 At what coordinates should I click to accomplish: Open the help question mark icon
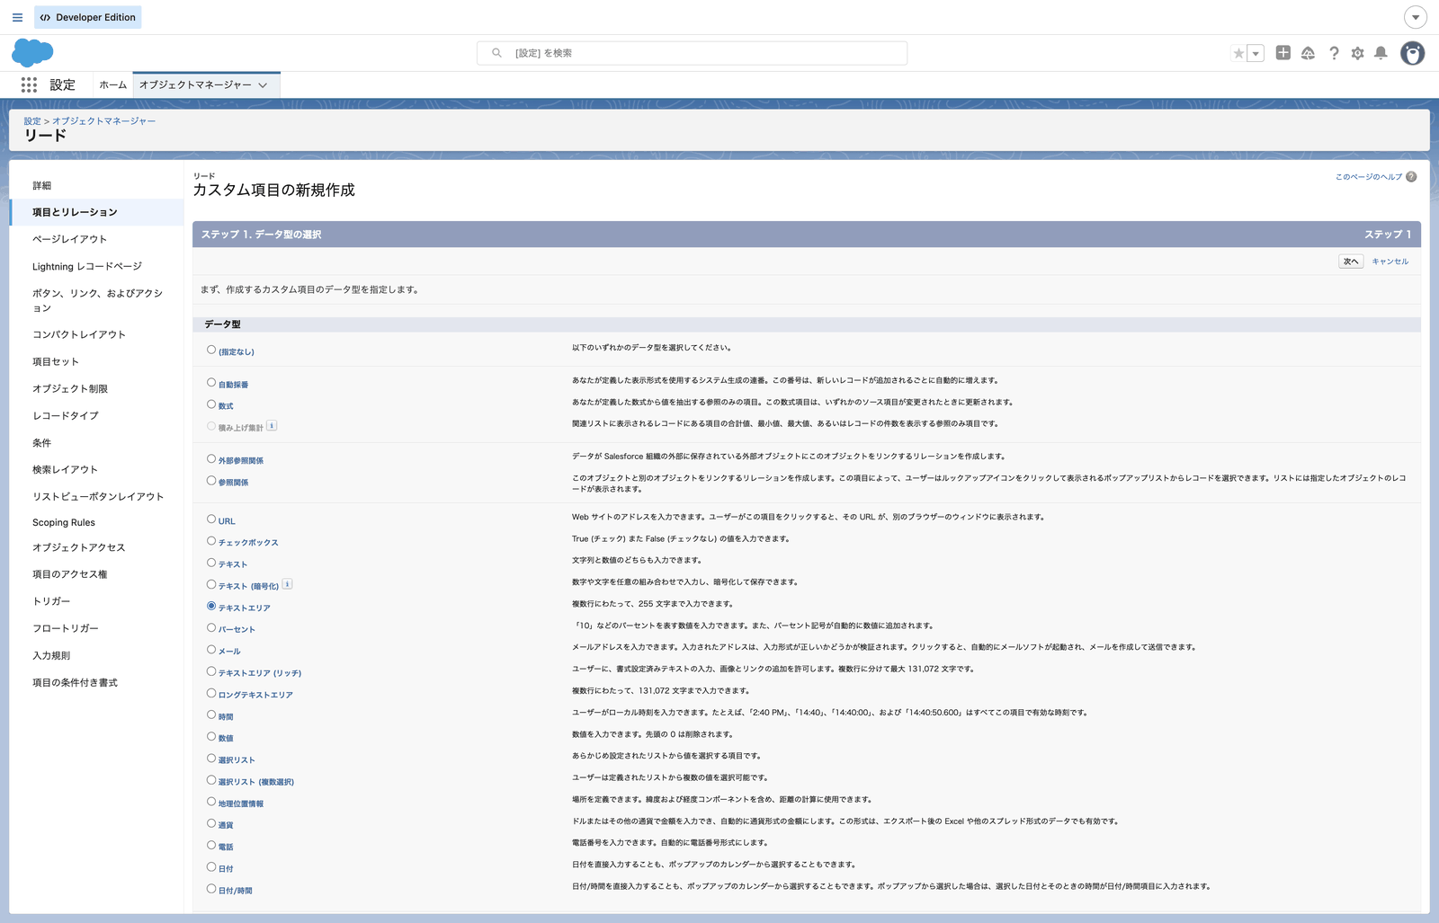point(1334,53)
